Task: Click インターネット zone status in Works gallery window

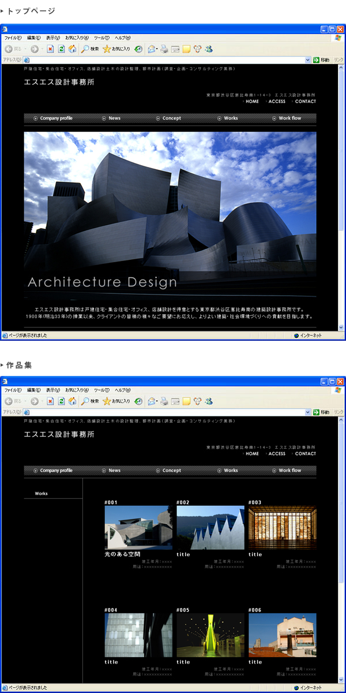Action: tap(307, 688)
